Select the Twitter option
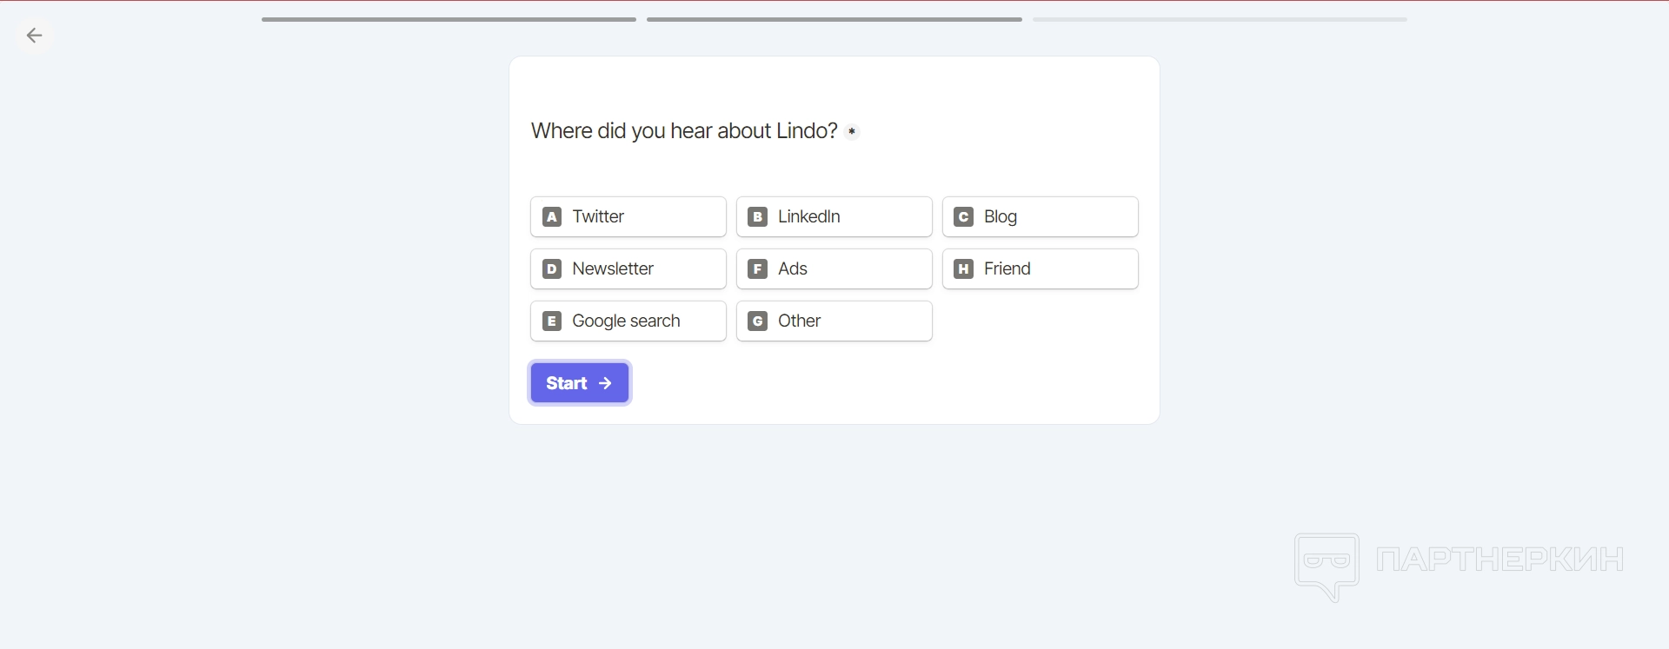The height and width of the screenshot is (649, 1669). [628, 216]
